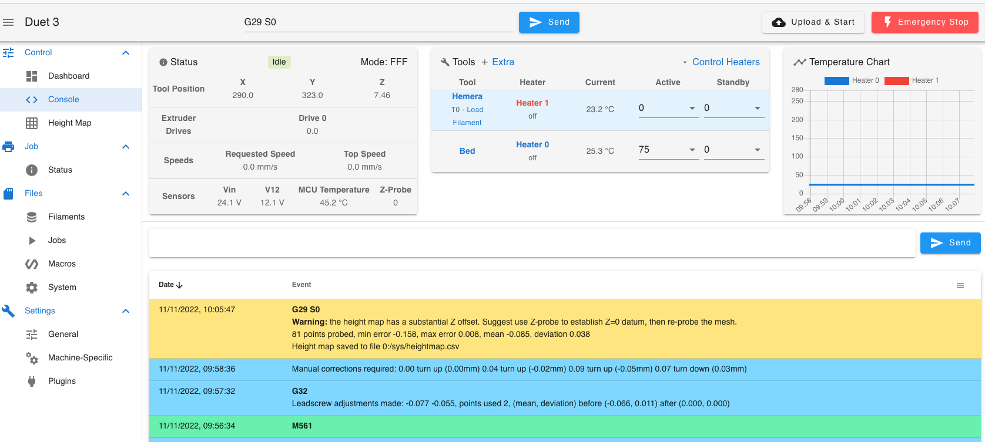Click the Status panel info icon
The image size is (985, 442).
click(163, 62)
